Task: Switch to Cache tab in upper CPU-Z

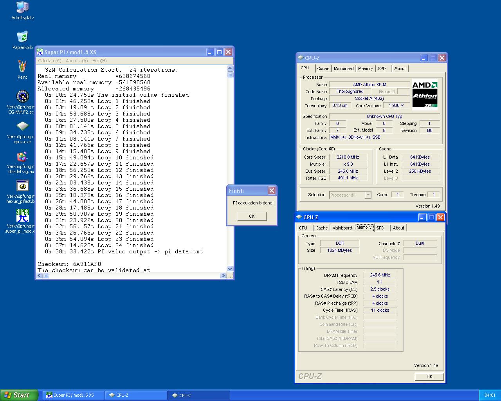Action: tap(323, 69)
